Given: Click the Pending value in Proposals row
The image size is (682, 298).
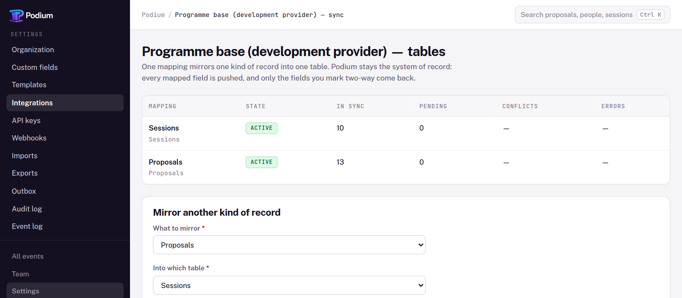Looking at the screenshot, I should coord(422,162).
